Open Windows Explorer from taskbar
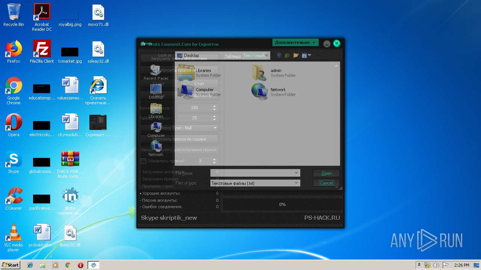This screenshot has width=481, height=270. point(42,265)
